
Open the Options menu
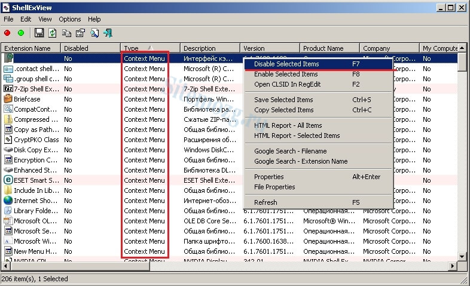click(x=70, y=19)
